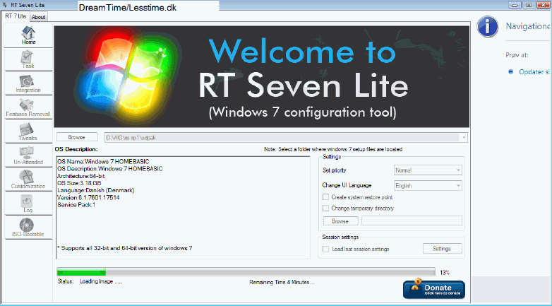Check Load last session settings
Image resolution: width=552 pixels, height=306 pixels.
[326, 249]
